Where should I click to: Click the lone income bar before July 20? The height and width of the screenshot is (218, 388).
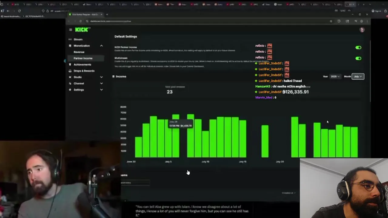pos(265,141)
